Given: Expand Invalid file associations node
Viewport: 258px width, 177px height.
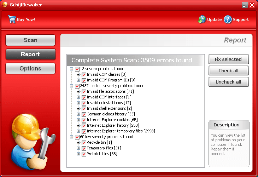Looking at the screenshot, I should [78, 92].
